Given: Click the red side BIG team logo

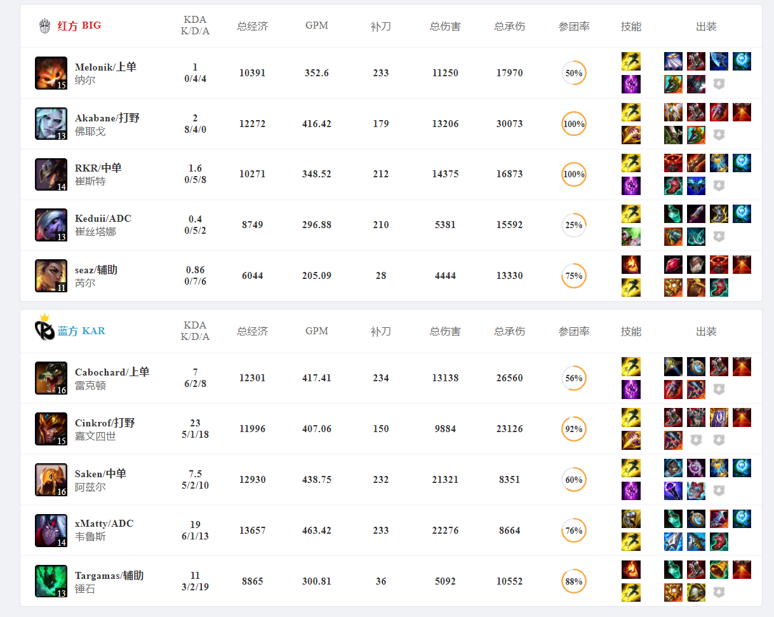Looking at the screenshot, I should point(43,26).
